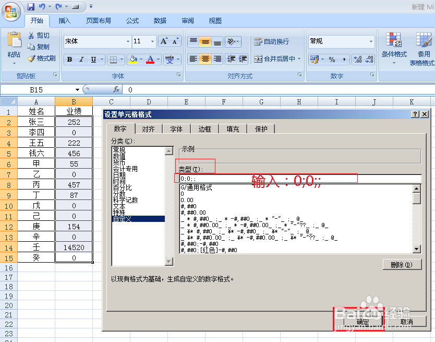The image size is (435, 342).
Task: Click the Paste clipboard icon
Action: coord(14,40)
